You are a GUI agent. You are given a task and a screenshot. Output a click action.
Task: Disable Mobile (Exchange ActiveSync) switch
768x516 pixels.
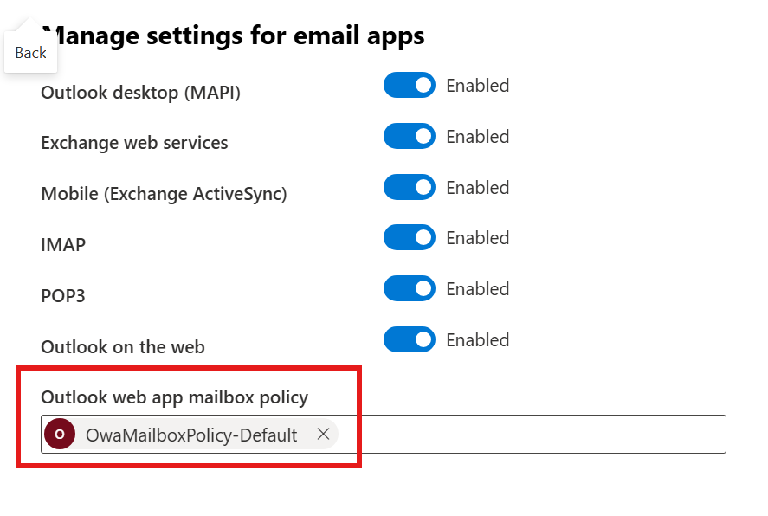pos(409,187)
